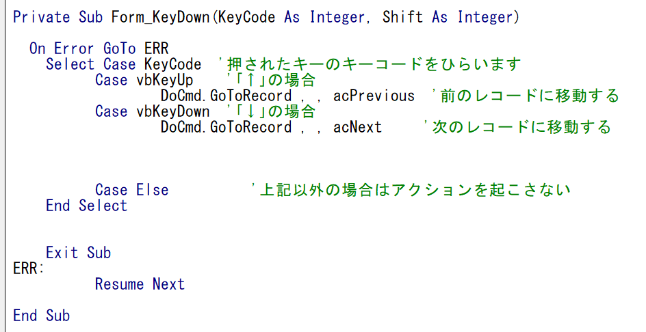This screenshot has width=646, height=332.
Task: Click the Case Else statement
Action: 132,190
